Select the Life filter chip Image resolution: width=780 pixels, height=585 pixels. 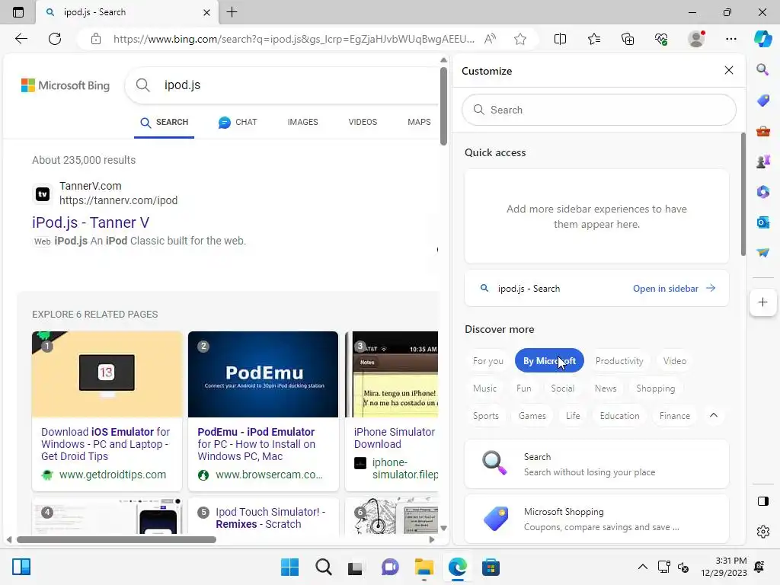tap(573, 415)
